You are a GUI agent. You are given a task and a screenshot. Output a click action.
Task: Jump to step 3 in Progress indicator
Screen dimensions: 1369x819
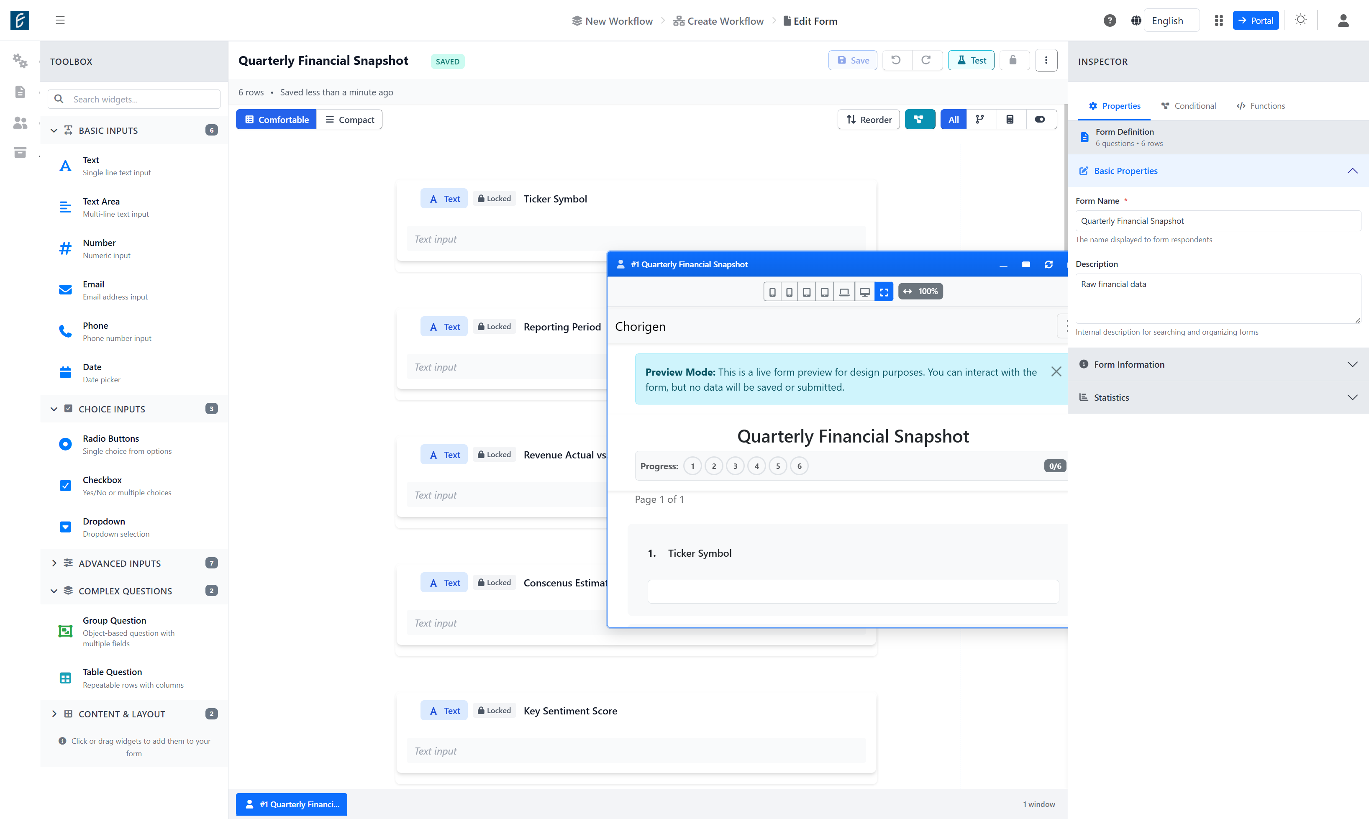pos(735,466)
